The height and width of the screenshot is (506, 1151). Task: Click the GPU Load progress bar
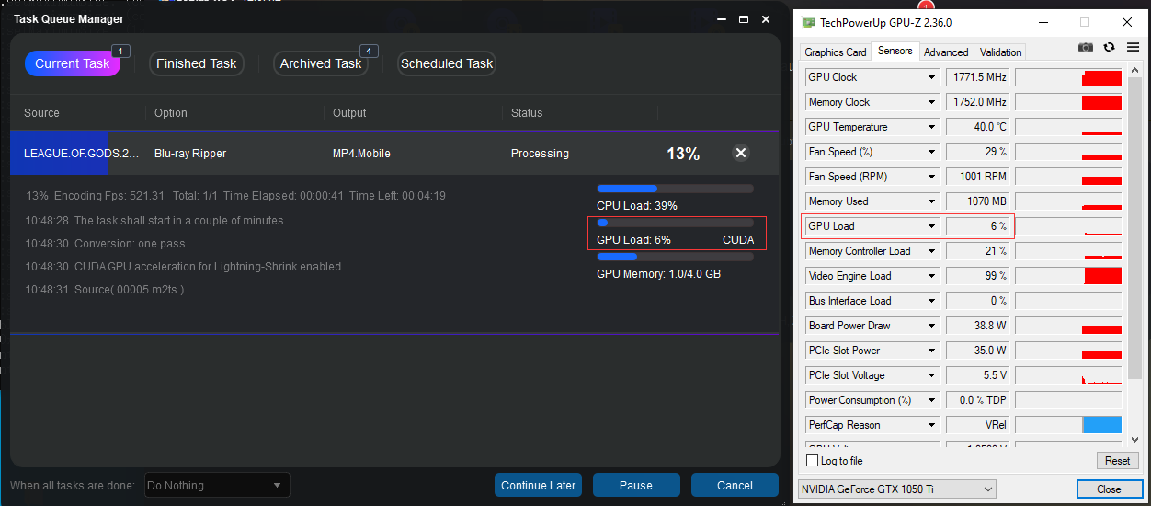(675, 223)
